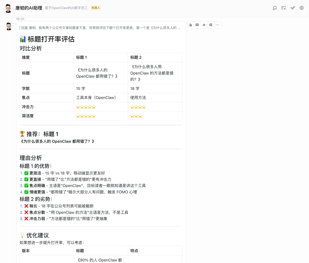Click the bot avatar in the chat header
The height and width of the screenshot is (263, 309).
pos(8,8)
